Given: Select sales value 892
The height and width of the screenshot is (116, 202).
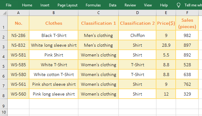Looking at the screenshot, I should (x=187, y=55).
